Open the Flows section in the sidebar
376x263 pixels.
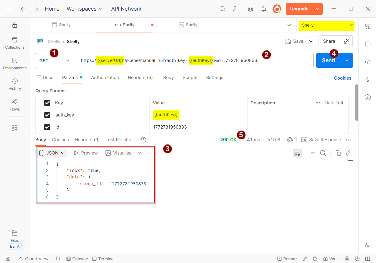14,105
